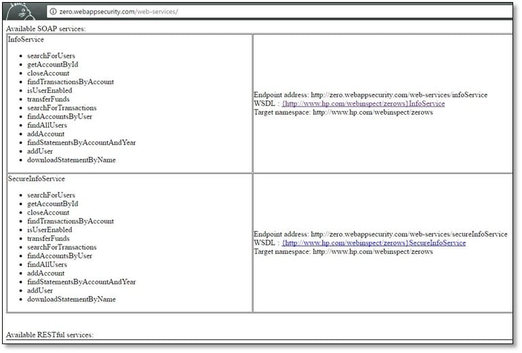
Task: Select findAllUsers under SecureInfoService
Action: pos(47,265)
